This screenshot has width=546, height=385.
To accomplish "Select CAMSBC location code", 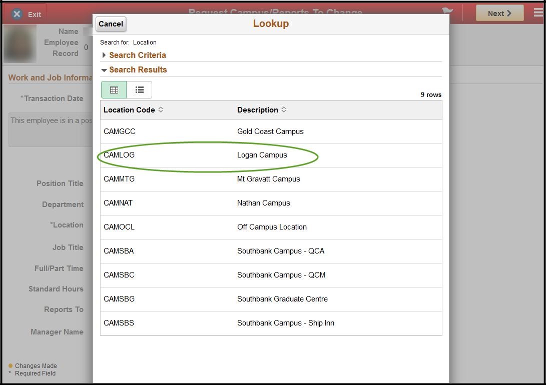I will click(119, 275).
